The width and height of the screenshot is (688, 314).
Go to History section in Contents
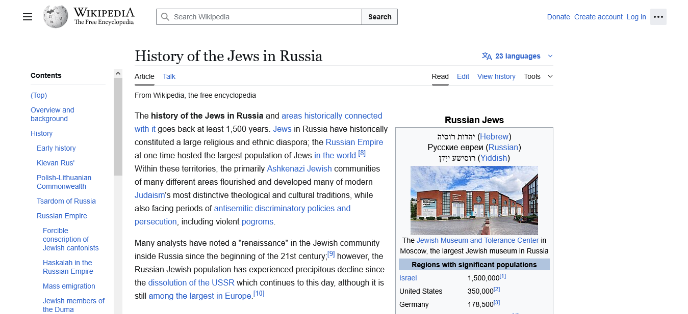(41, 133)
